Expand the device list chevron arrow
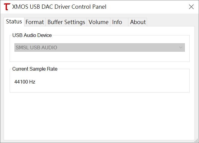The width and height of the screenshot is (199, 143). pyautogui.click(x=181, y=47)
